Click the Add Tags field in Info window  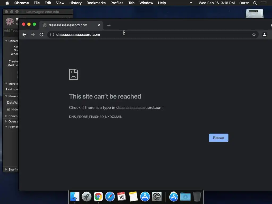point(11,32)
